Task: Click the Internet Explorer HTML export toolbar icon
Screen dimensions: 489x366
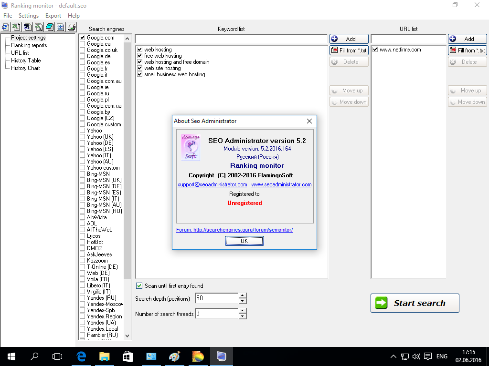Action: 5,27
